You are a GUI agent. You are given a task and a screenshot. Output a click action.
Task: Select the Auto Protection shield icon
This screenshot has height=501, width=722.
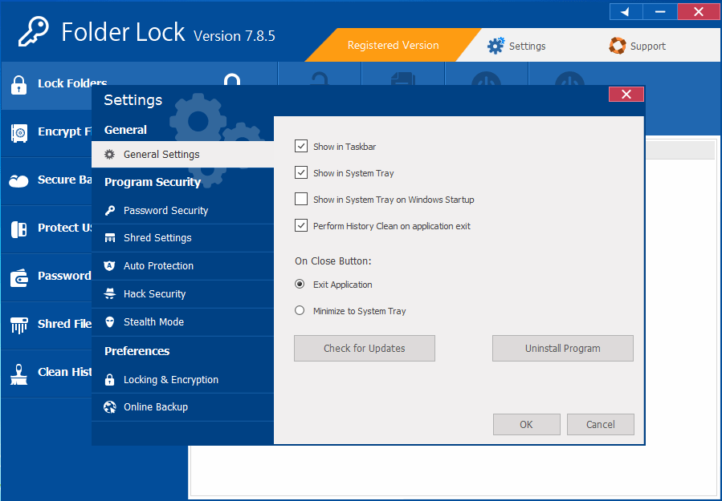tap(110, 266)
